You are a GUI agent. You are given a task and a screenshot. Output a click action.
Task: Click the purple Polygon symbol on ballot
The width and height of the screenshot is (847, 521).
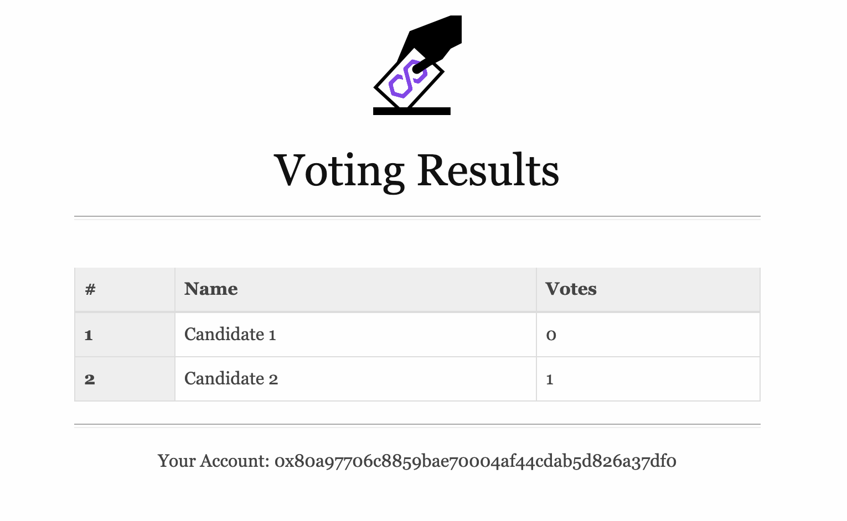click(x=408, y=79)
